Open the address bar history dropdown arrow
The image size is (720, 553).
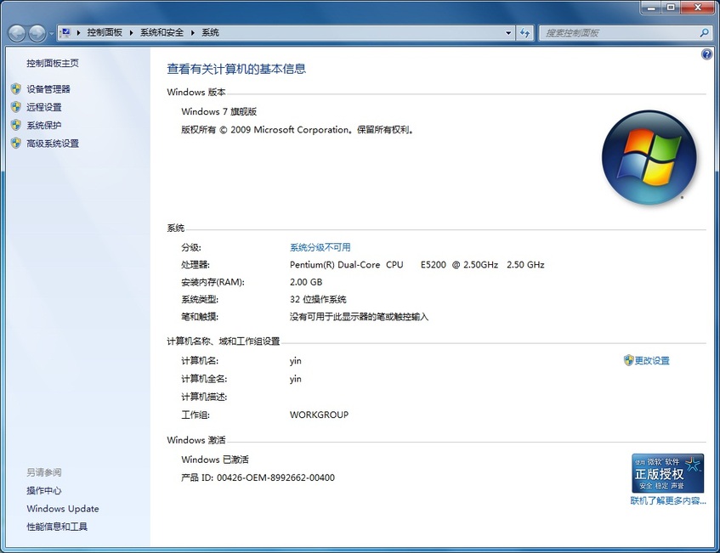point(508,33)
